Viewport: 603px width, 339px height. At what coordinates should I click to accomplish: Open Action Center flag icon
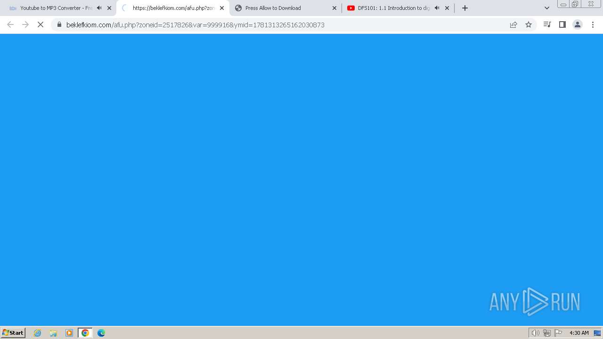coord(558,333)
